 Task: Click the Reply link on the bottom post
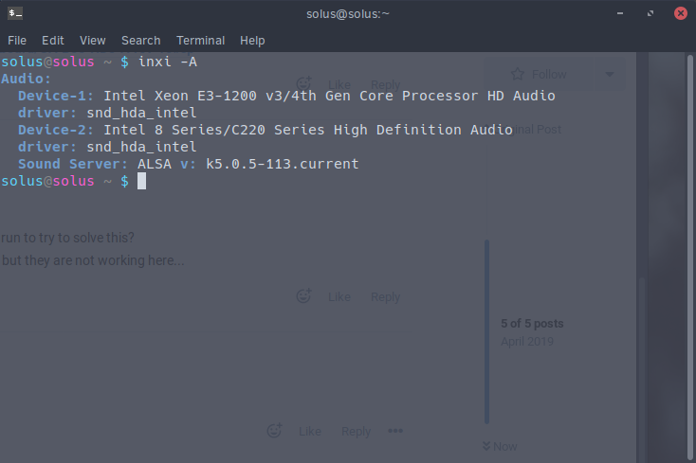pos(356,432)
